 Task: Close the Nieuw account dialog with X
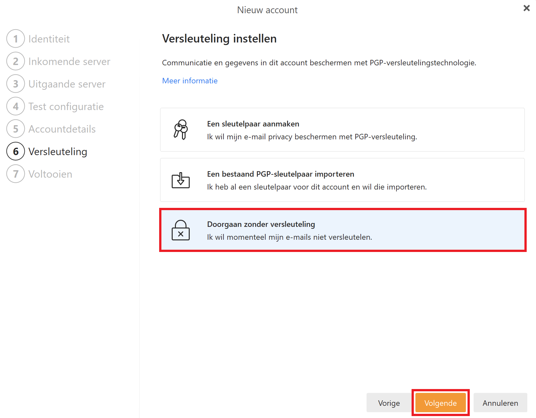[x=526, y=8]
